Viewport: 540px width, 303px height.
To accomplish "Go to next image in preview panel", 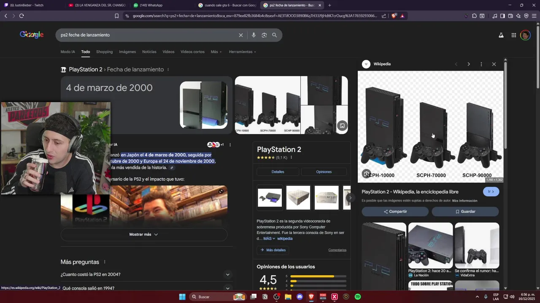I will 469,64.
